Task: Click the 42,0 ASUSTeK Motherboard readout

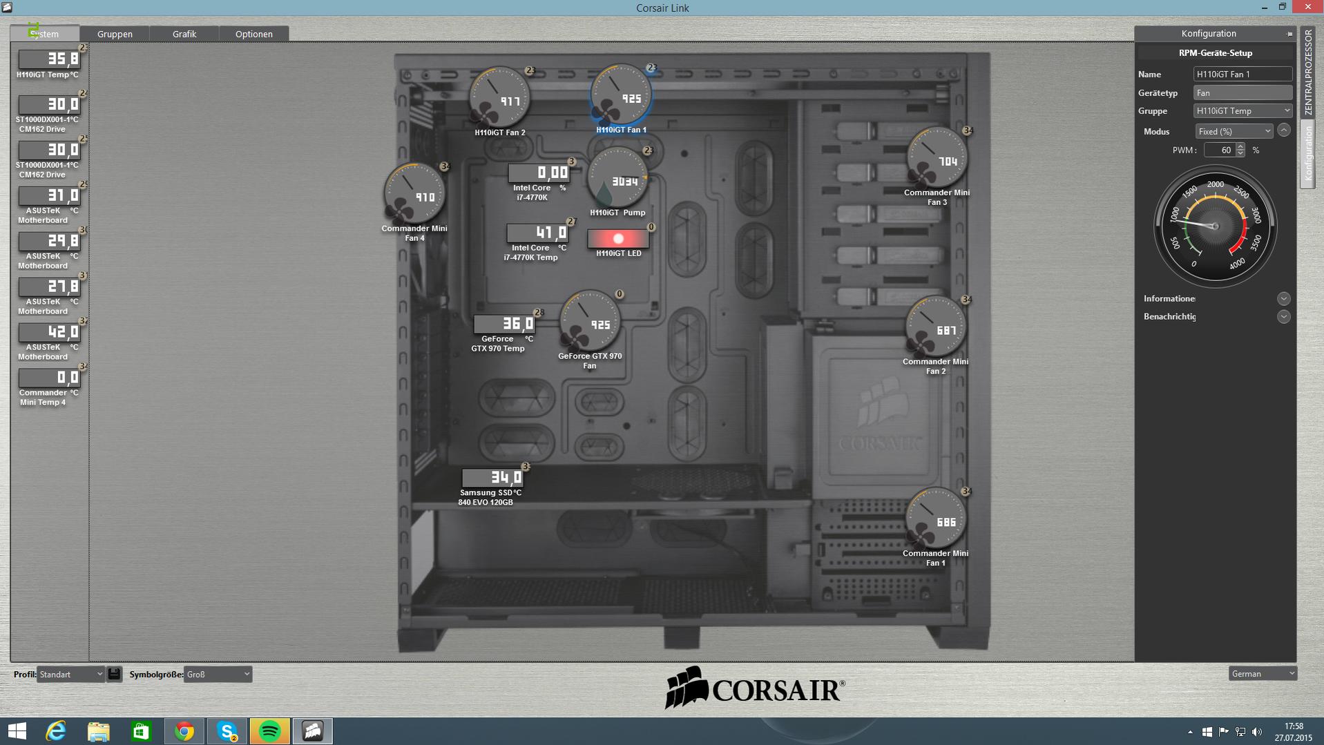Action: [50, 332]
